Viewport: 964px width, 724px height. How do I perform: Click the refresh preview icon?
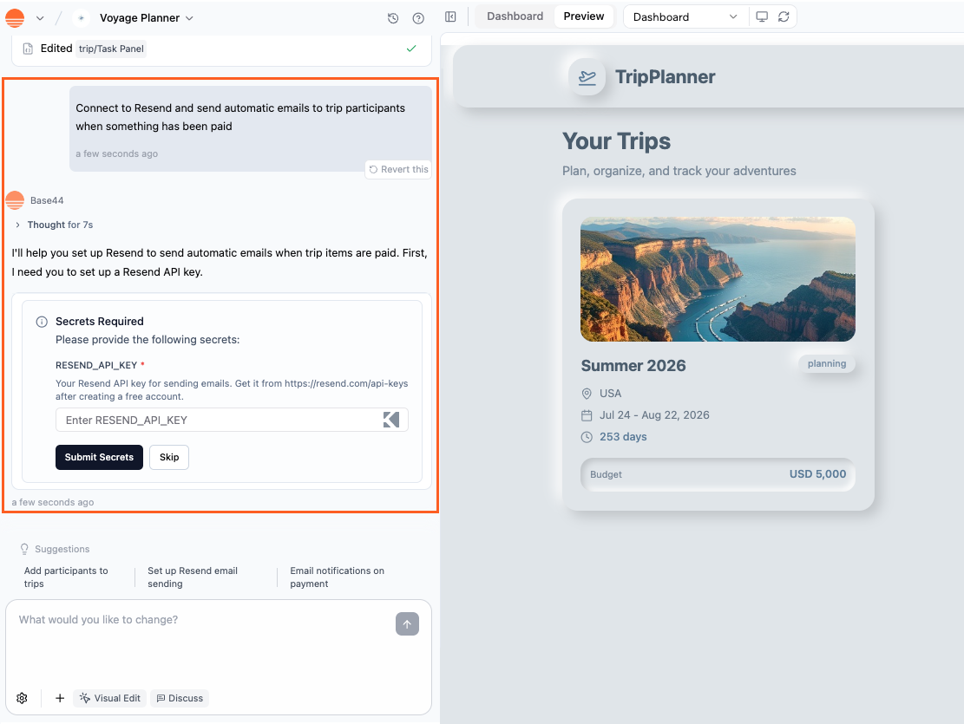[x=784, y=16]
